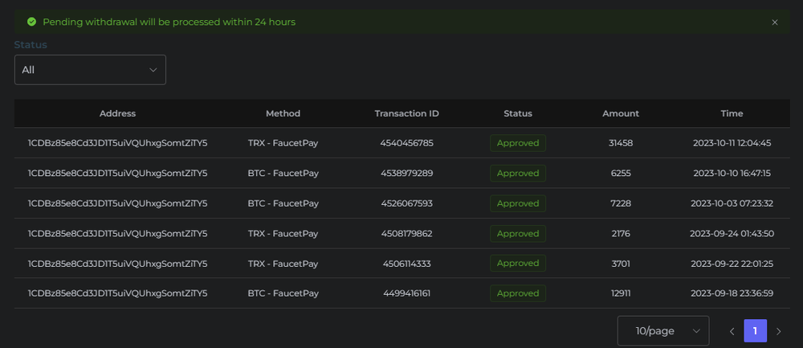
Task: Go to the next page arrow
Action: coord(778,331)
